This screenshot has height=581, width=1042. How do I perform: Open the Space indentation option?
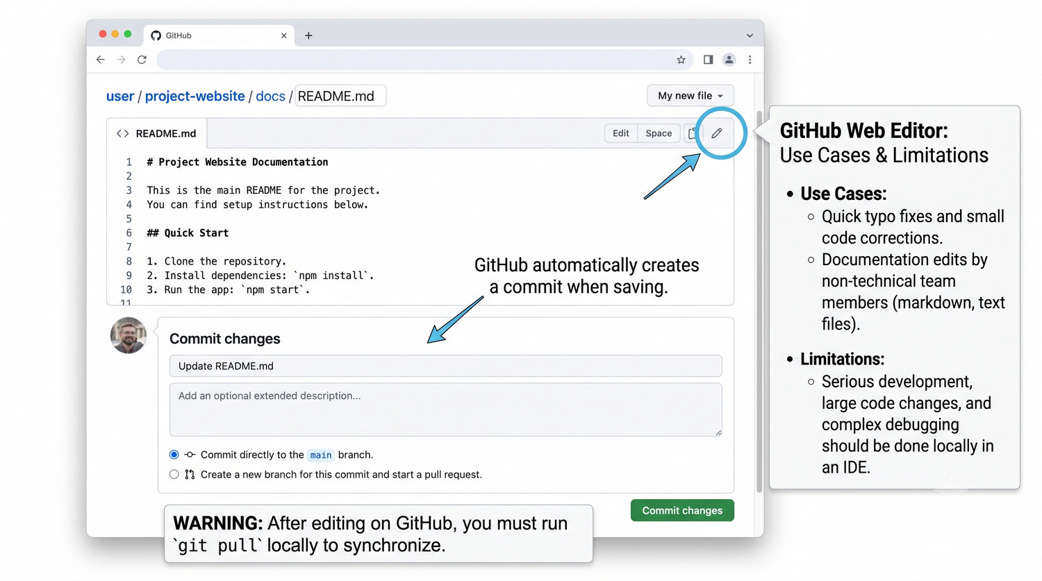659,133
